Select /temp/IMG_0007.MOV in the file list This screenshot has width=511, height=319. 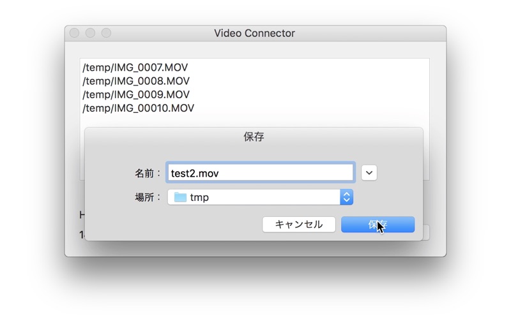pyautogui.click(x=135, y=68)
